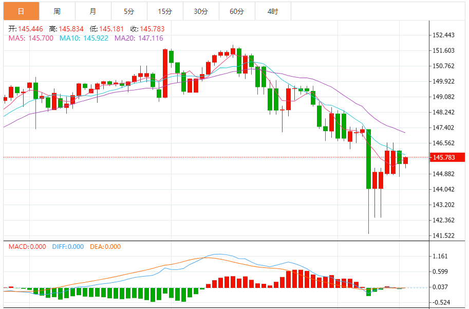Click the 148.242 price axis label
Viewport: 469px width, 309px height.
click(444, 112)
